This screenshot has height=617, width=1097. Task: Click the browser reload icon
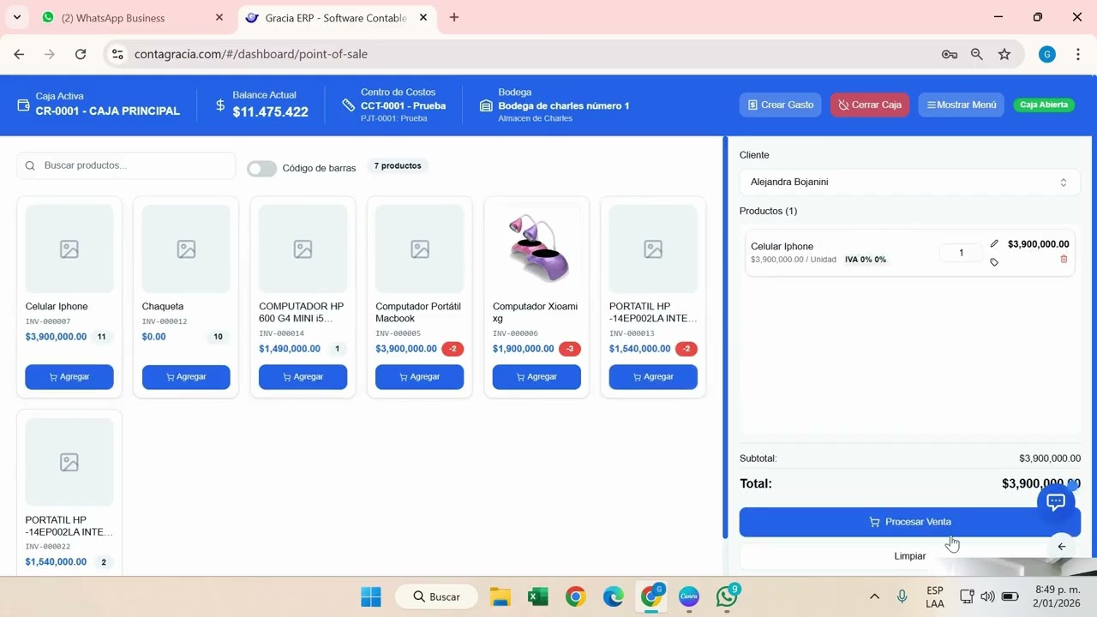click(81, 54)
